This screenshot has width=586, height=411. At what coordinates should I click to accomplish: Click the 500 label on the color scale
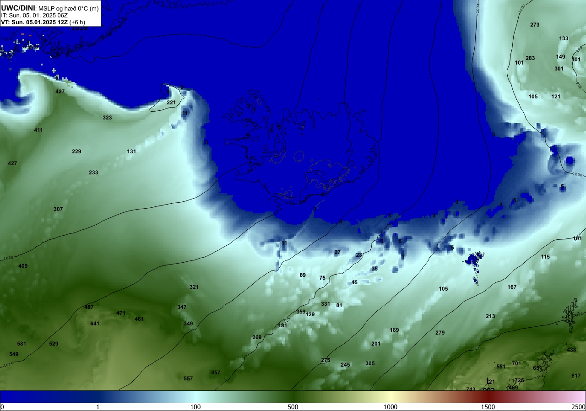tap(293, 407)
